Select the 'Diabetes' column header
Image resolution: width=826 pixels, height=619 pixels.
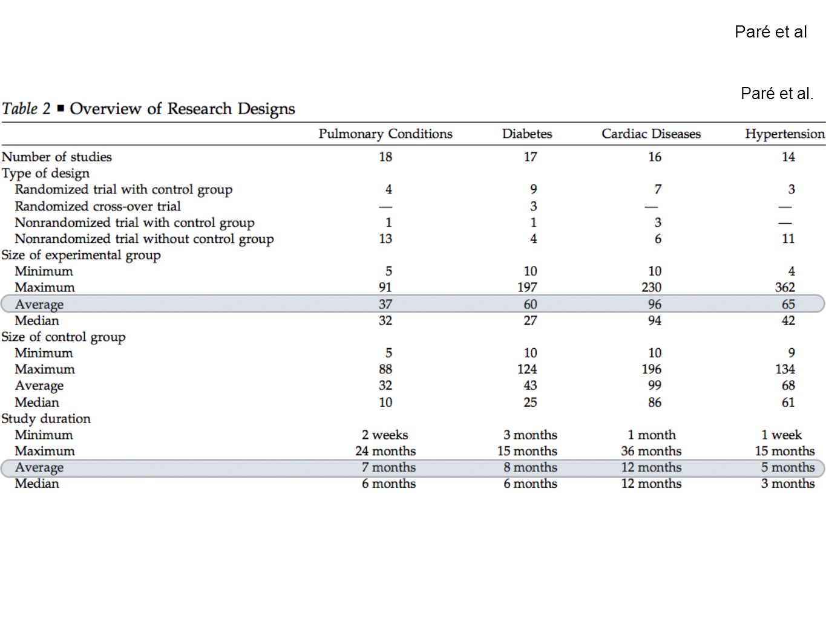527,134
